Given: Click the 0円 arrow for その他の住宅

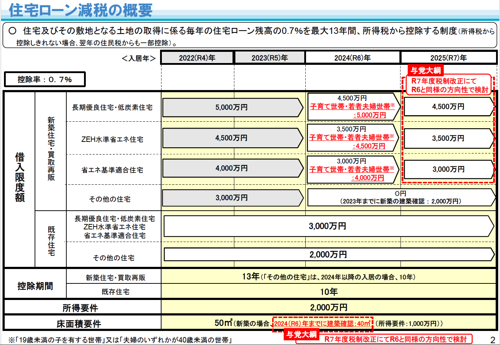Looking at the screenshot, I should (401, 197).
